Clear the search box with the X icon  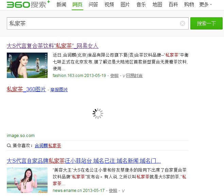click(183, 23)
